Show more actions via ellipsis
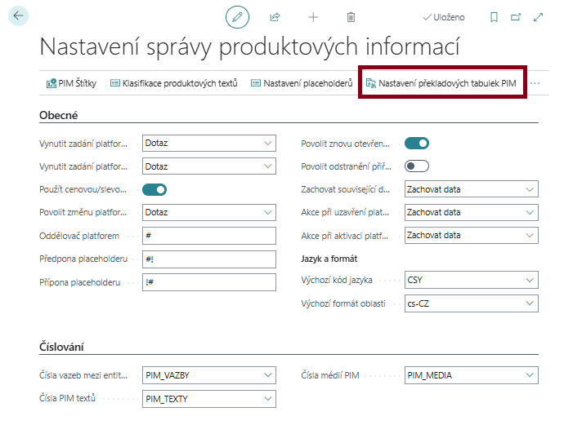The height and width of the screenshot is (425, 564). pos(535,83)
